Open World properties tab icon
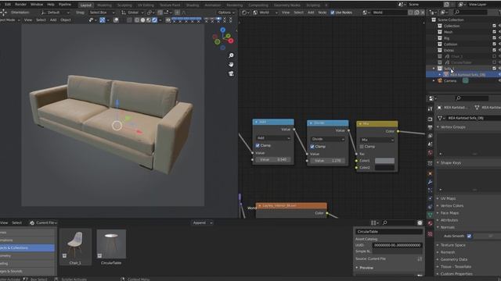501x281 pixels. pyautogui.click(x=430, y=153)
